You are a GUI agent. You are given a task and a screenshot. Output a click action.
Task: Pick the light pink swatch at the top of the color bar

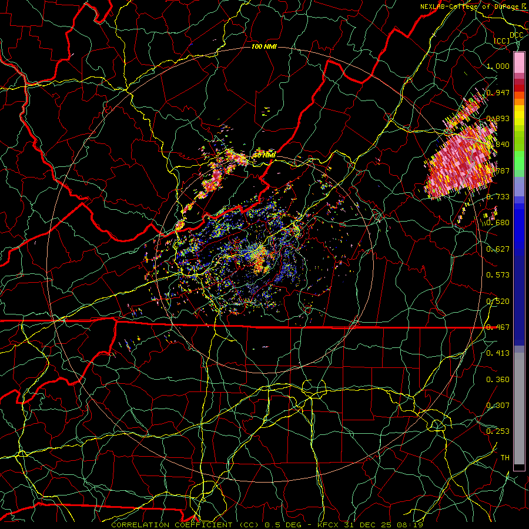click(519, 62)
